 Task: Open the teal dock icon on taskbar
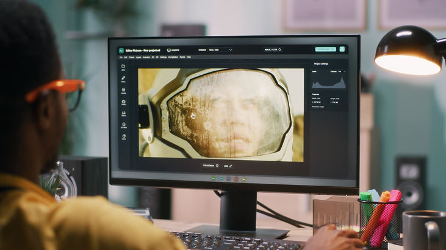coord(221,179)
